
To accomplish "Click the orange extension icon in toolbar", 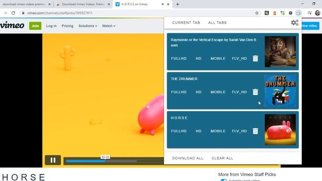I will pos(275,13).
